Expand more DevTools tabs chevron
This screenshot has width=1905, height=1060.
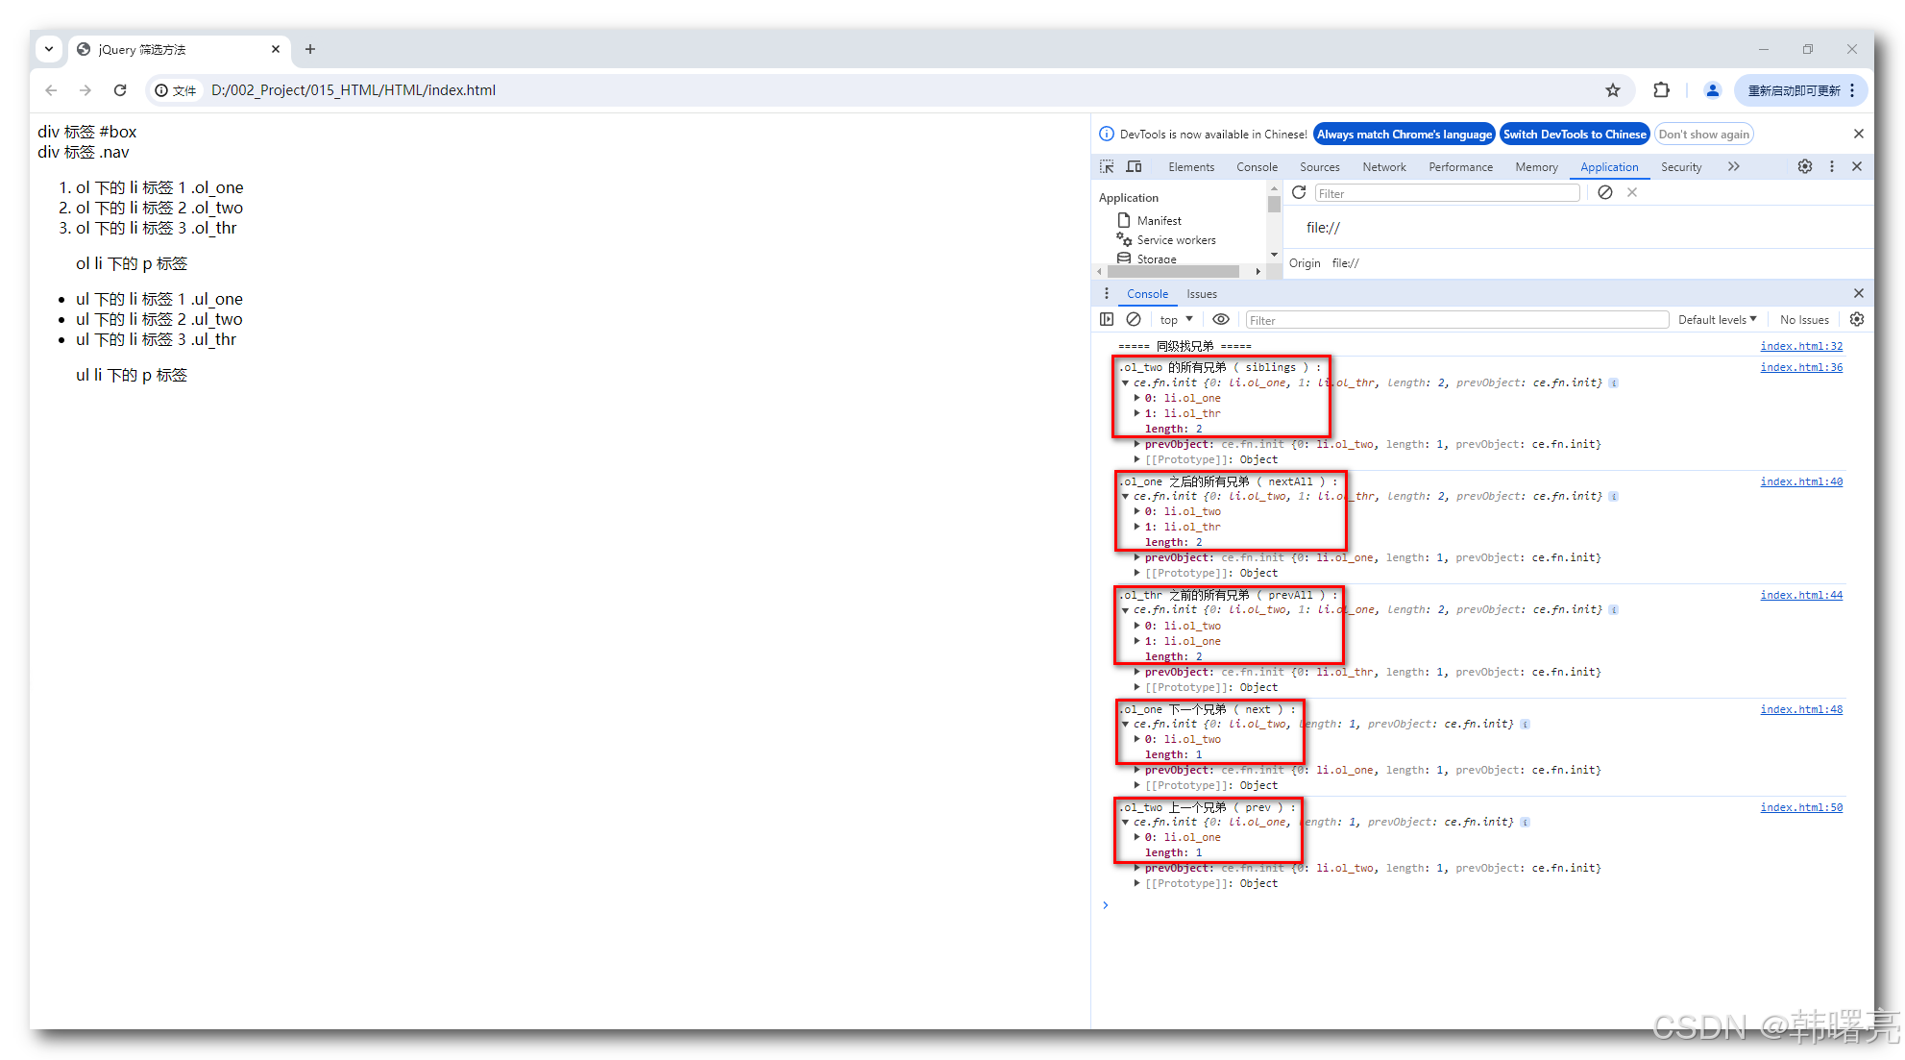[x=1733, y=166]
